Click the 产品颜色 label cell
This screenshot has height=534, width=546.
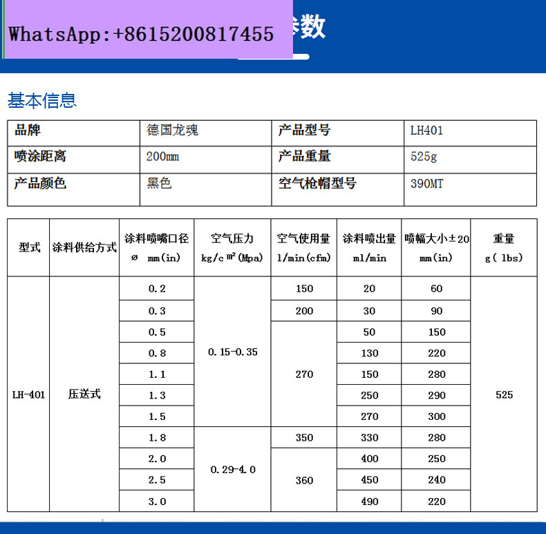(73, 190)
